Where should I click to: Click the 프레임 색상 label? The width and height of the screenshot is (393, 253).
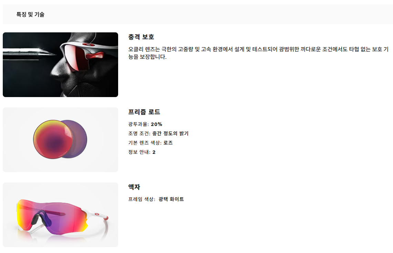point(142,199)
